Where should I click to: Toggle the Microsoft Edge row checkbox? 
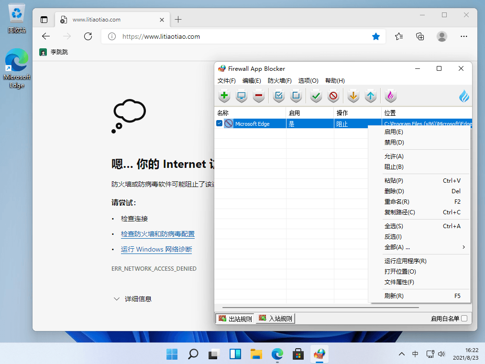(x=219, y=123)
